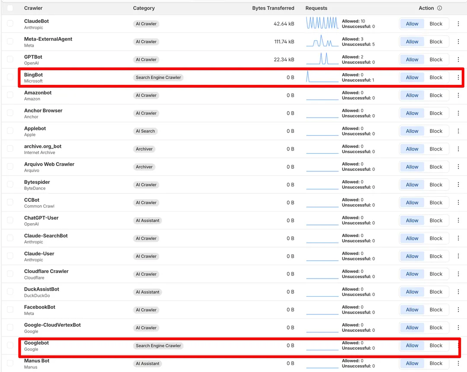Check the GPTBot row checkbox
The width and height of the screenshot is (467, 372).
[x=10, y=59]
